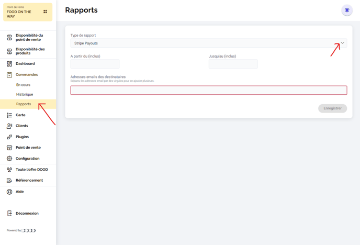The width and height of the screenshot is (360, 245).
Task: Select the Carte list icon
Action: click(x=9, y=115)
